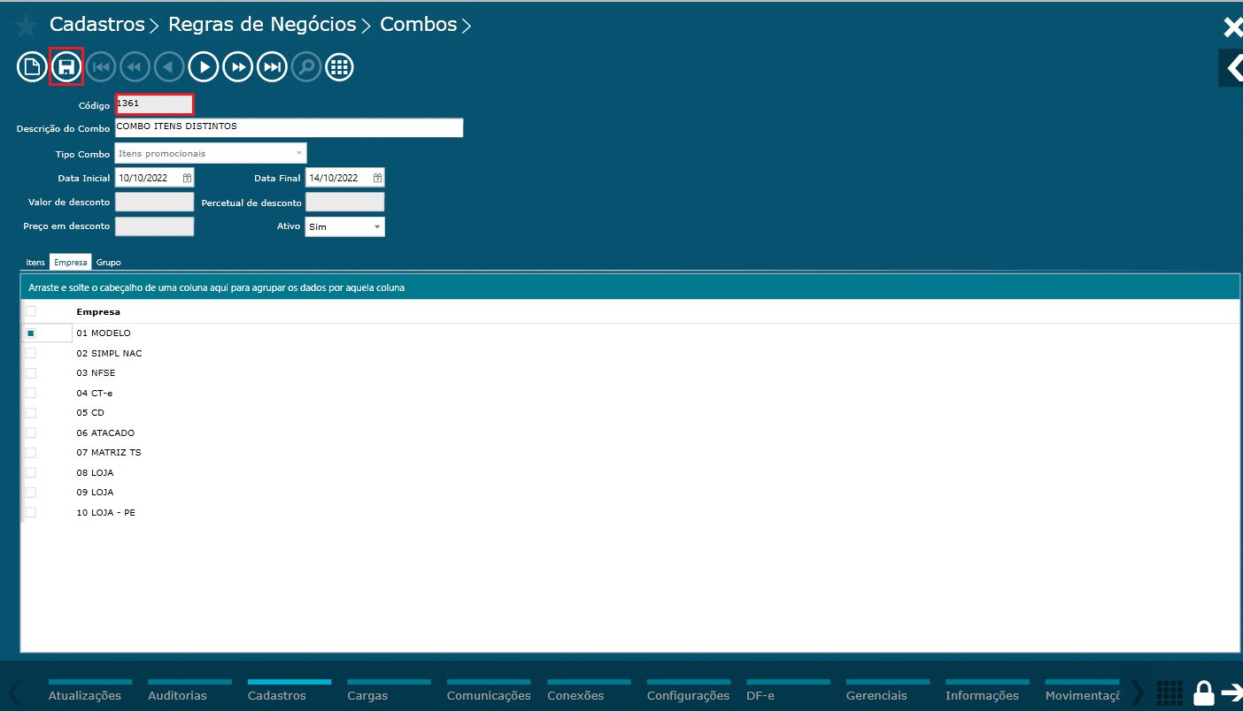The height and width of the screenshot is (712, 1243).
Task: Click the exit arrow icon
Action: pyautogui.click(x=1231, y=693)
